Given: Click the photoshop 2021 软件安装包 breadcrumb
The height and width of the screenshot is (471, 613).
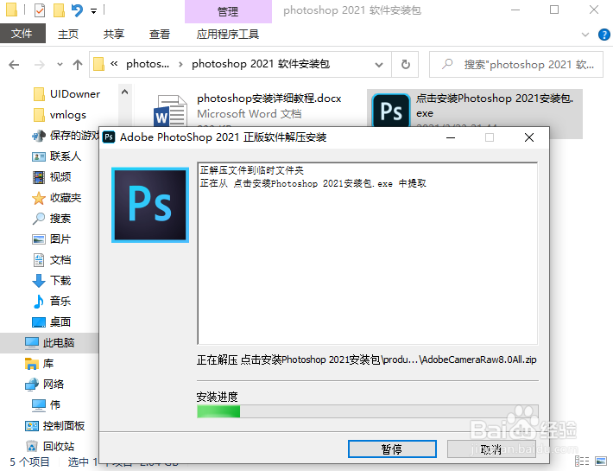Looking at the screenshot, I should (x=261, y=64).
